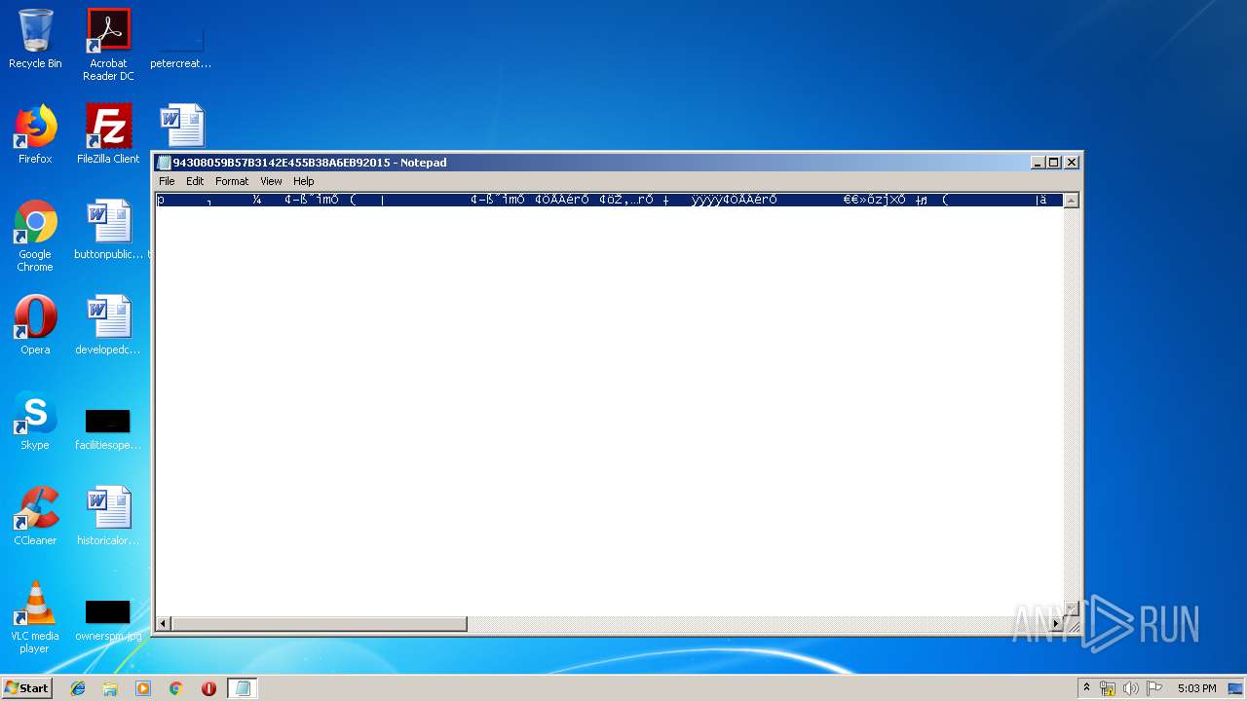Click the Notepad title bar icon
1247x701 pixels.
click(x=164, y=163)
